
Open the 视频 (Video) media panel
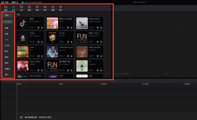pos(6,8)
